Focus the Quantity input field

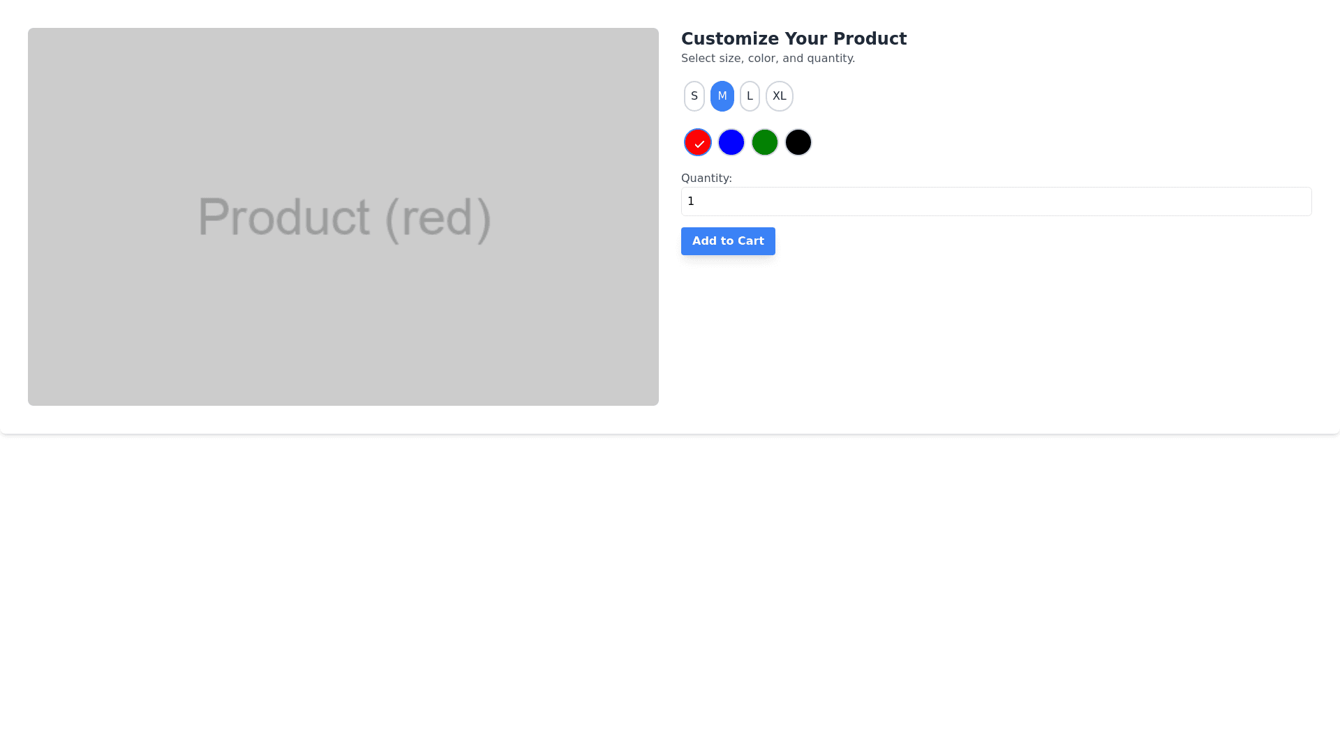[x=996, y=201]
